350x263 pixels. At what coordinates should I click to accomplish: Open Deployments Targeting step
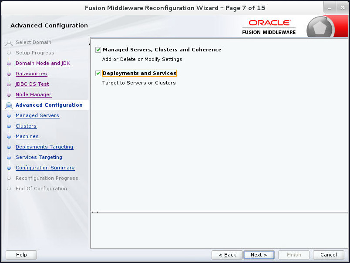point(44,147)
